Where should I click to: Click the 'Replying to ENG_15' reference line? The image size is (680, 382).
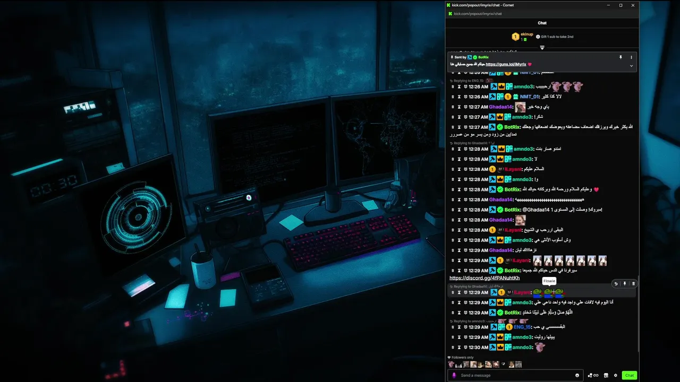[473, 81]
